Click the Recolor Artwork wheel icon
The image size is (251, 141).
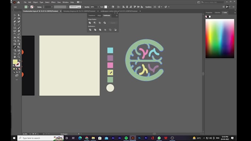click(x=113, y=7)
